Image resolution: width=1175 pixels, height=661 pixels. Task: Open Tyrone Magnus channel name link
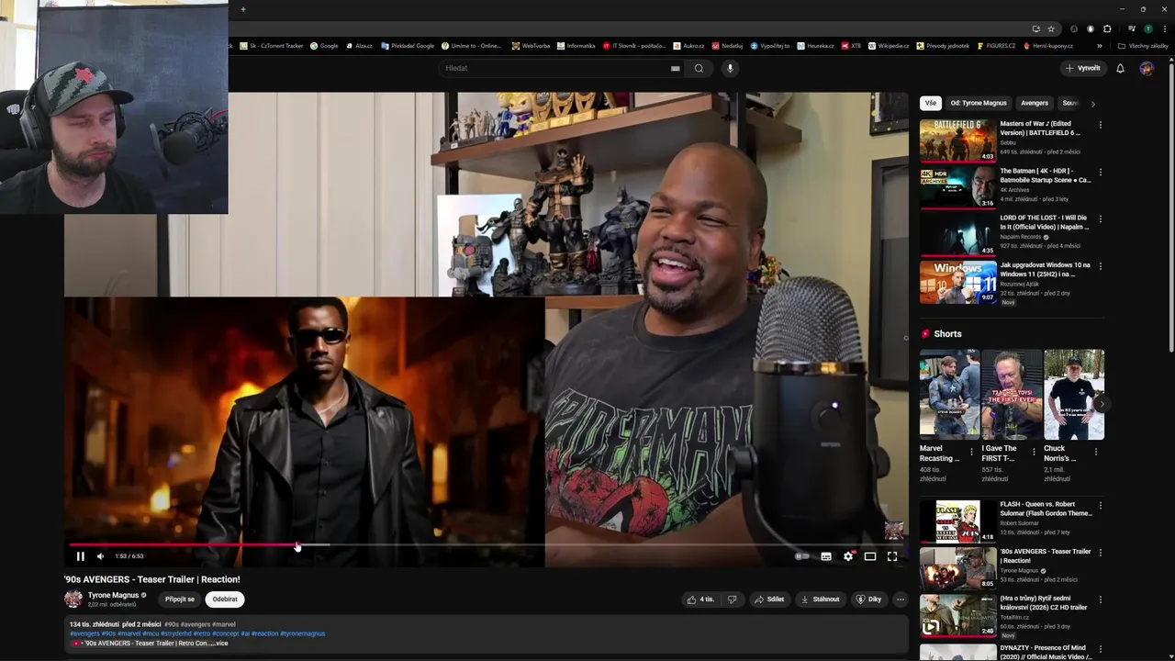tap(113, 595)
